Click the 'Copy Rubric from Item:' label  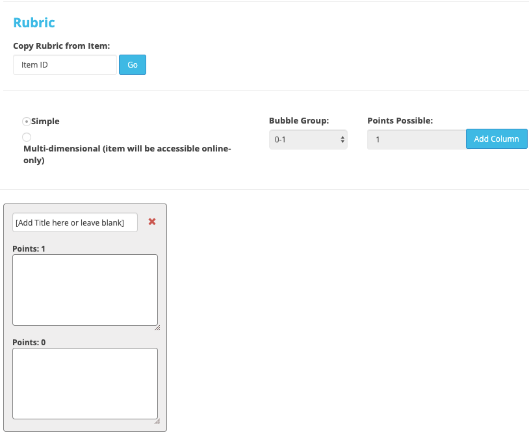tap(61, 46)
